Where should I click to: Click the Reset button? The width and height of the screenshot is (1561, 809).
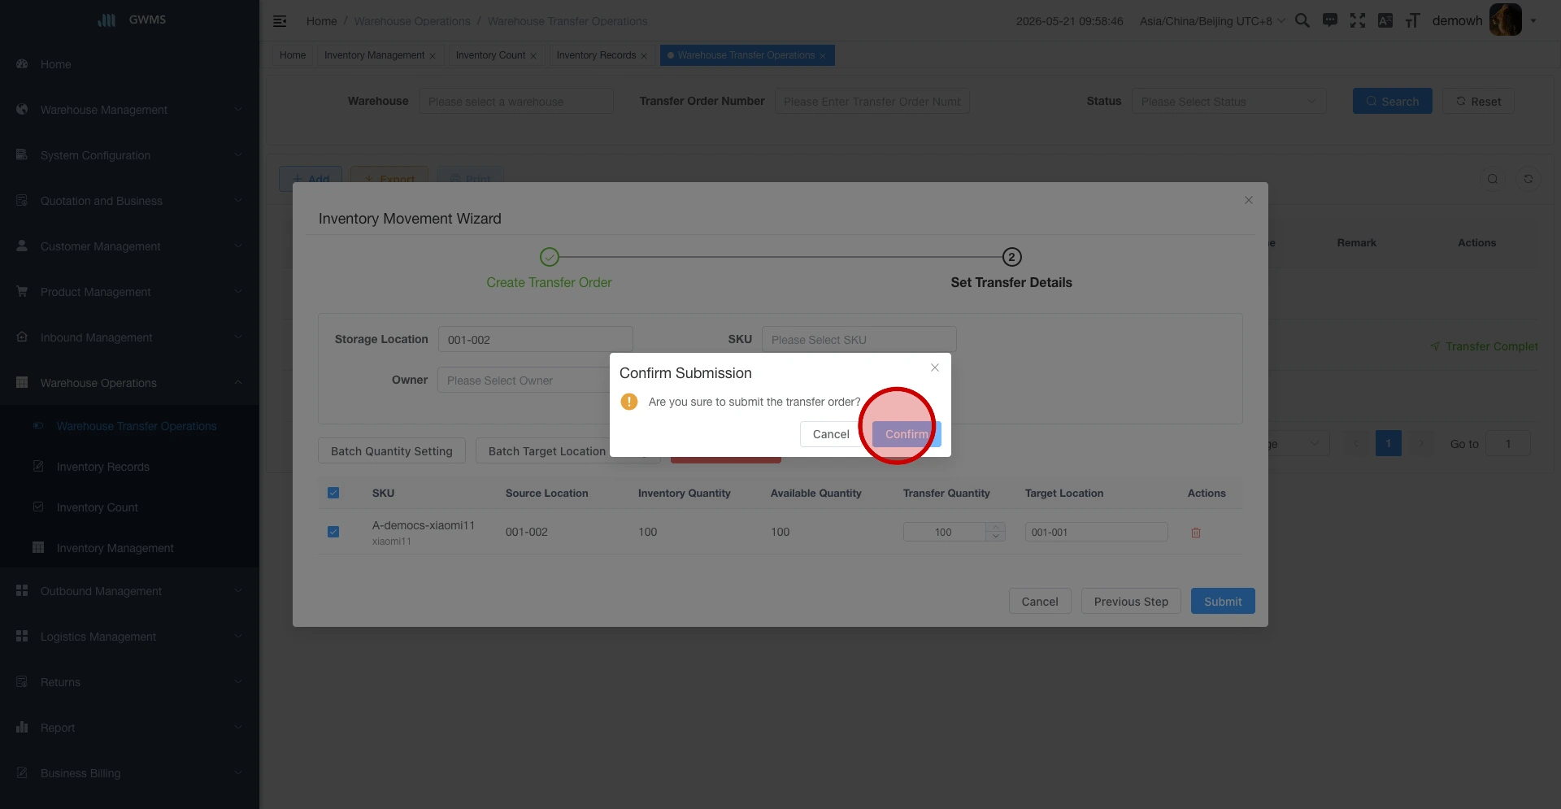[x=1478, y=102]
